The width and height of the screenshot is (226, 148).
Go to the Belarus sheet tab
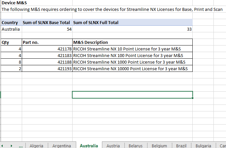pyautogui.click(x=136, y=146)
